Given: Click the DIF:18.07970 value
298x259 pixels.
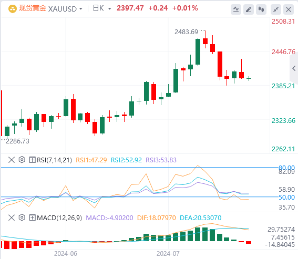Looking at the screenshot, I should (x=157, y=218).
